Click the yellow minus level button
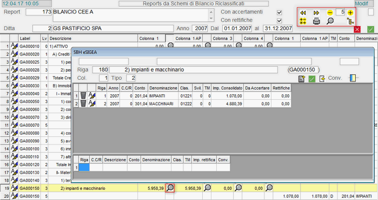The image size is (378, 200). (x=330, y=13)
